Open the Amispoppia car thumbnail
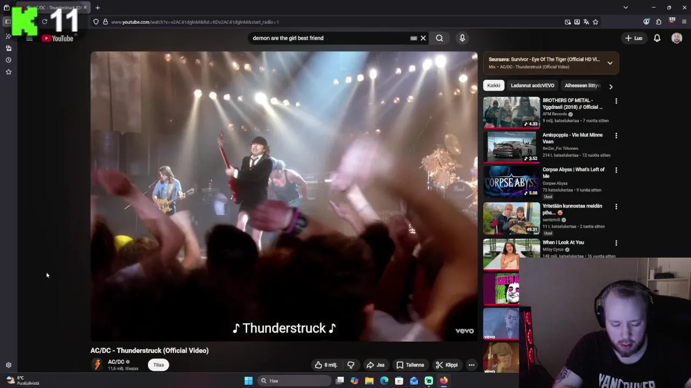 pyautogui.click(x=511, y=147)
